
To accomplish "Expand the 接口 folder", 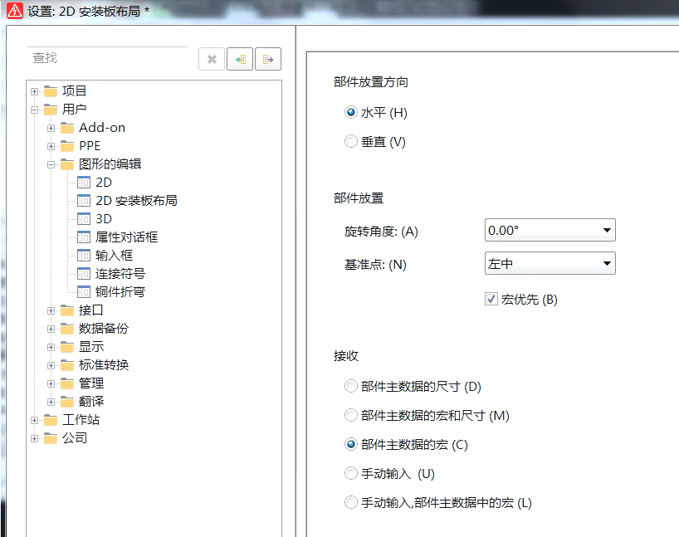I will click(51, 310).
